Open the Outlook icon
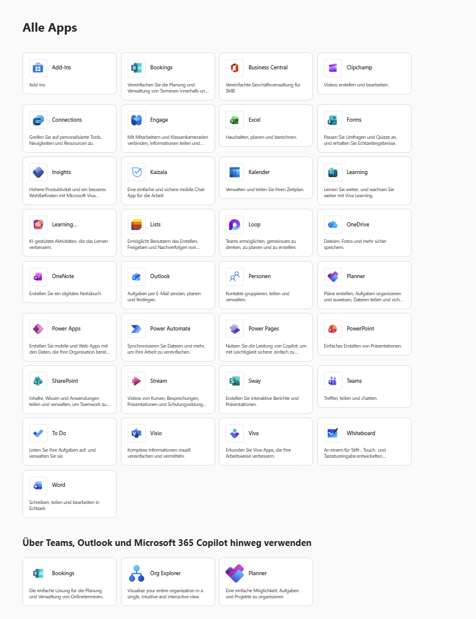The image size is (476, 619). [x=136, y=277]
